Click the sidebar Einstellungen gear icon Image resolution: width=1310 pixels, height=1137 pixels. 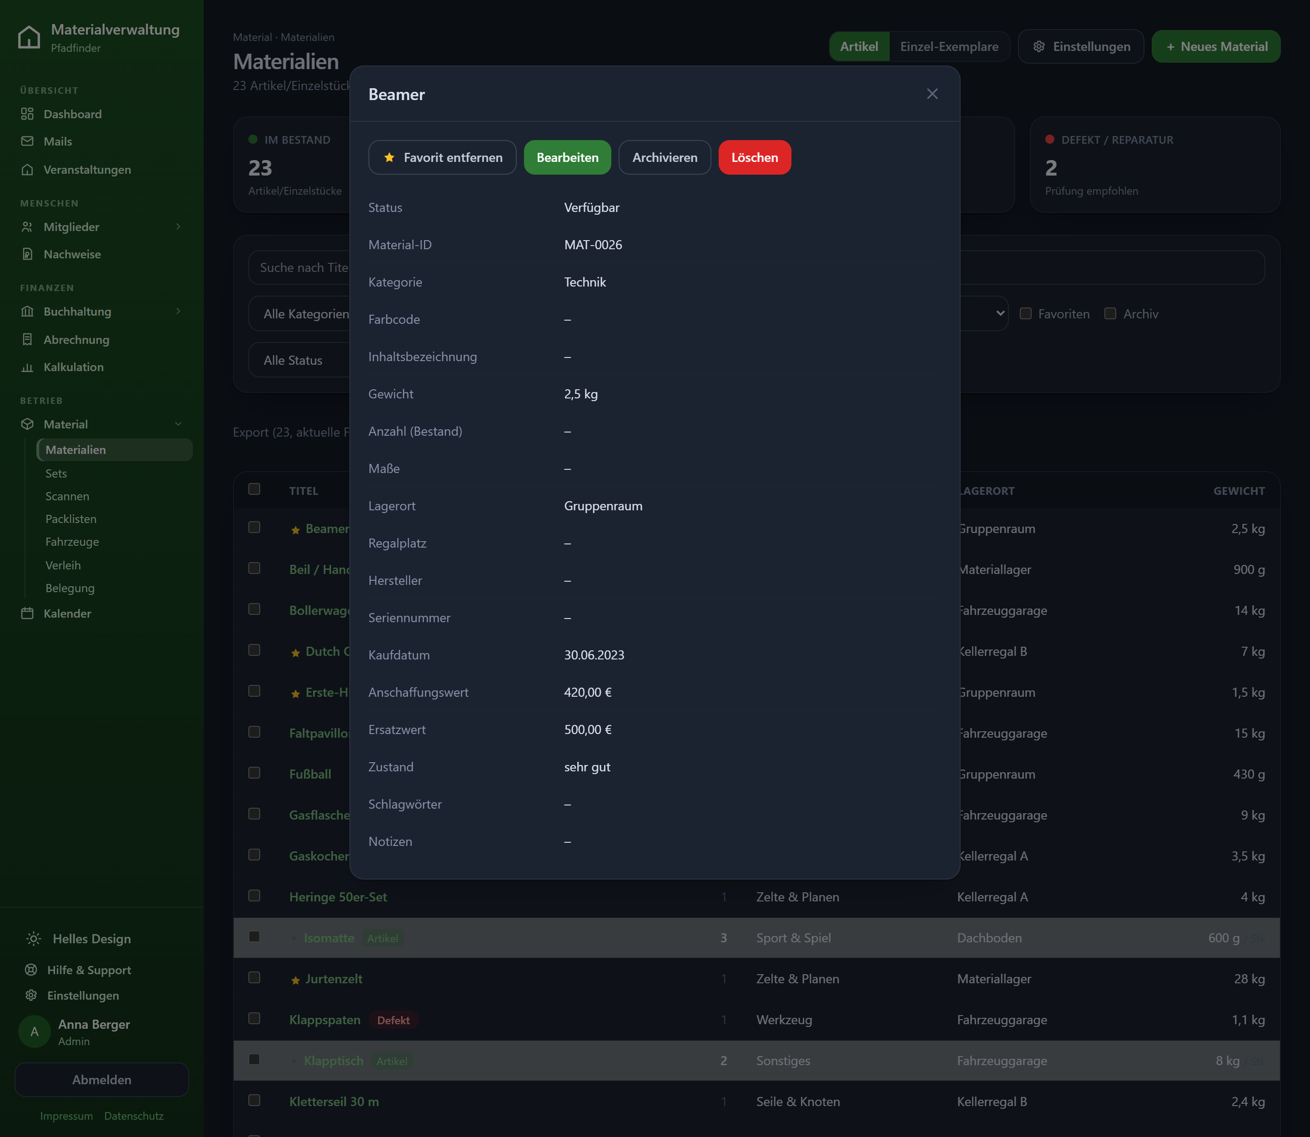coord(31,995)
